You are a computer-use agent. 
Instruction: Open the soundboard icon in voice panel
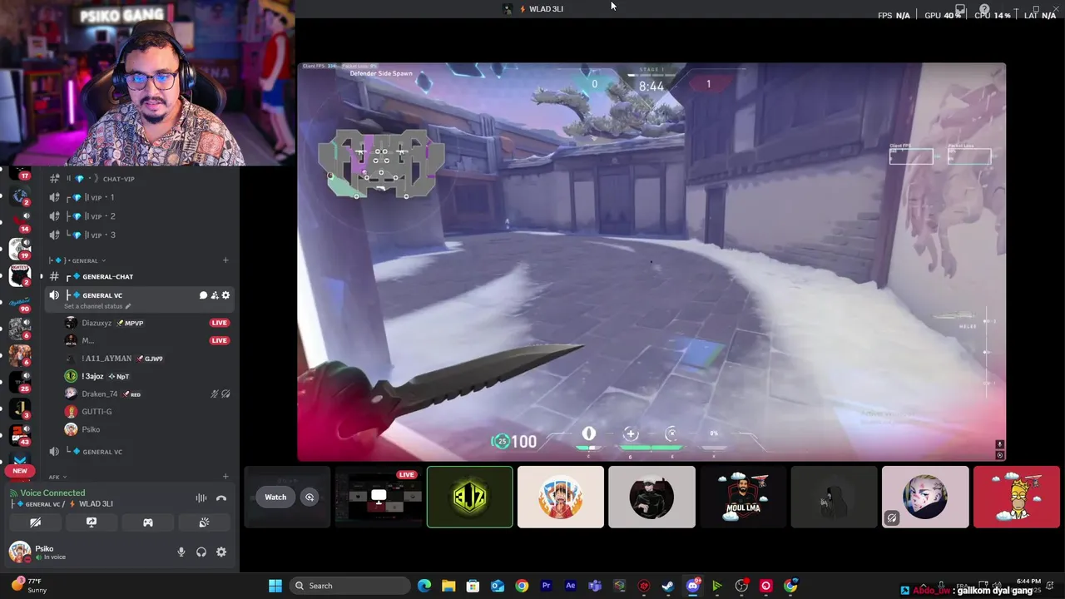click(204, 522)
